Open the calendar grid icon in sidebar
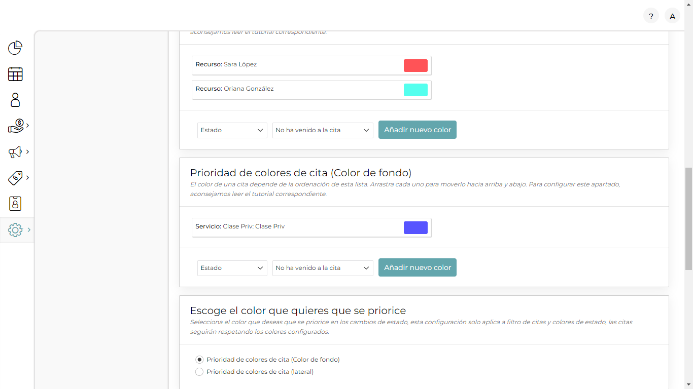The image size is (693, 389). [x=15, y=74]
